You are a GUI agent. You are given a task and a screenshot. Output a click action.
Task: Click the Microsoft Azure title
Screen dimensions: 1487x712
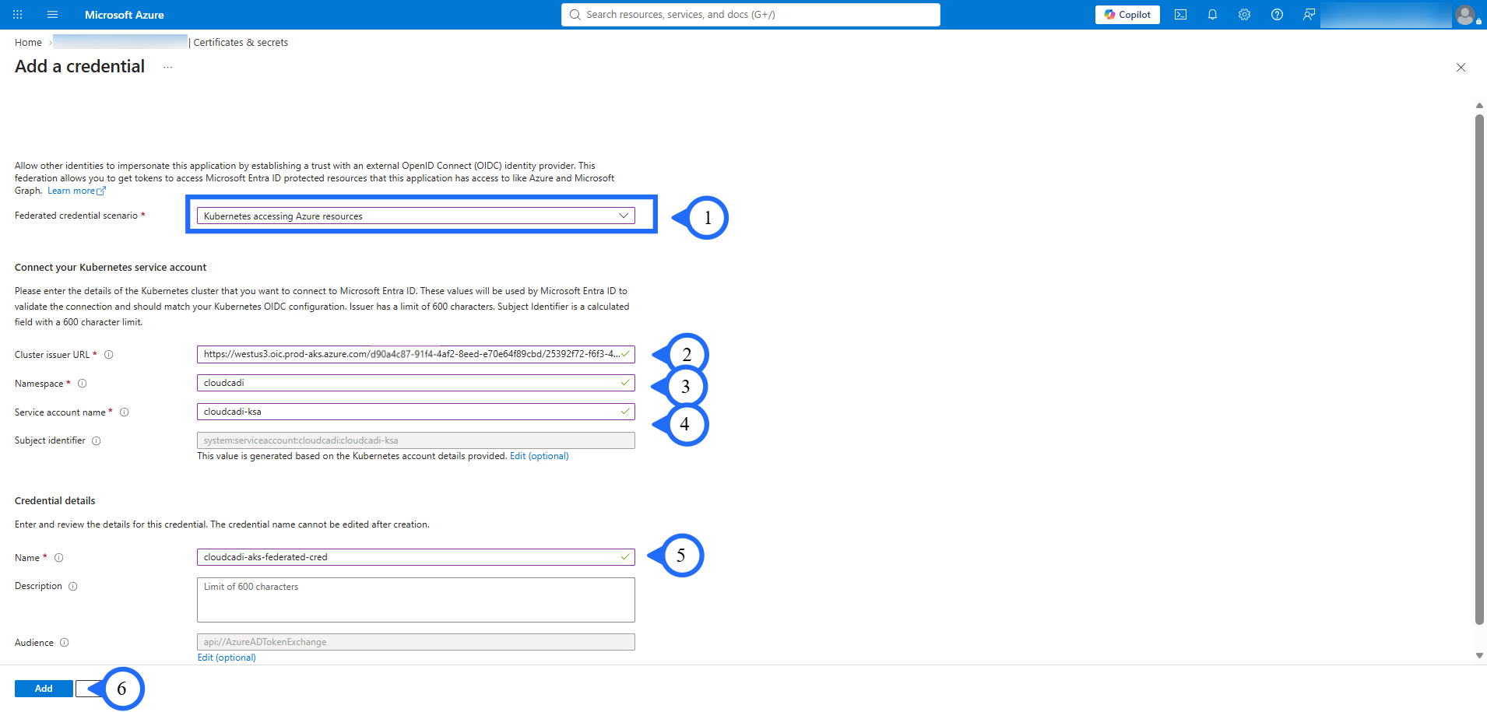coord(125,15)
